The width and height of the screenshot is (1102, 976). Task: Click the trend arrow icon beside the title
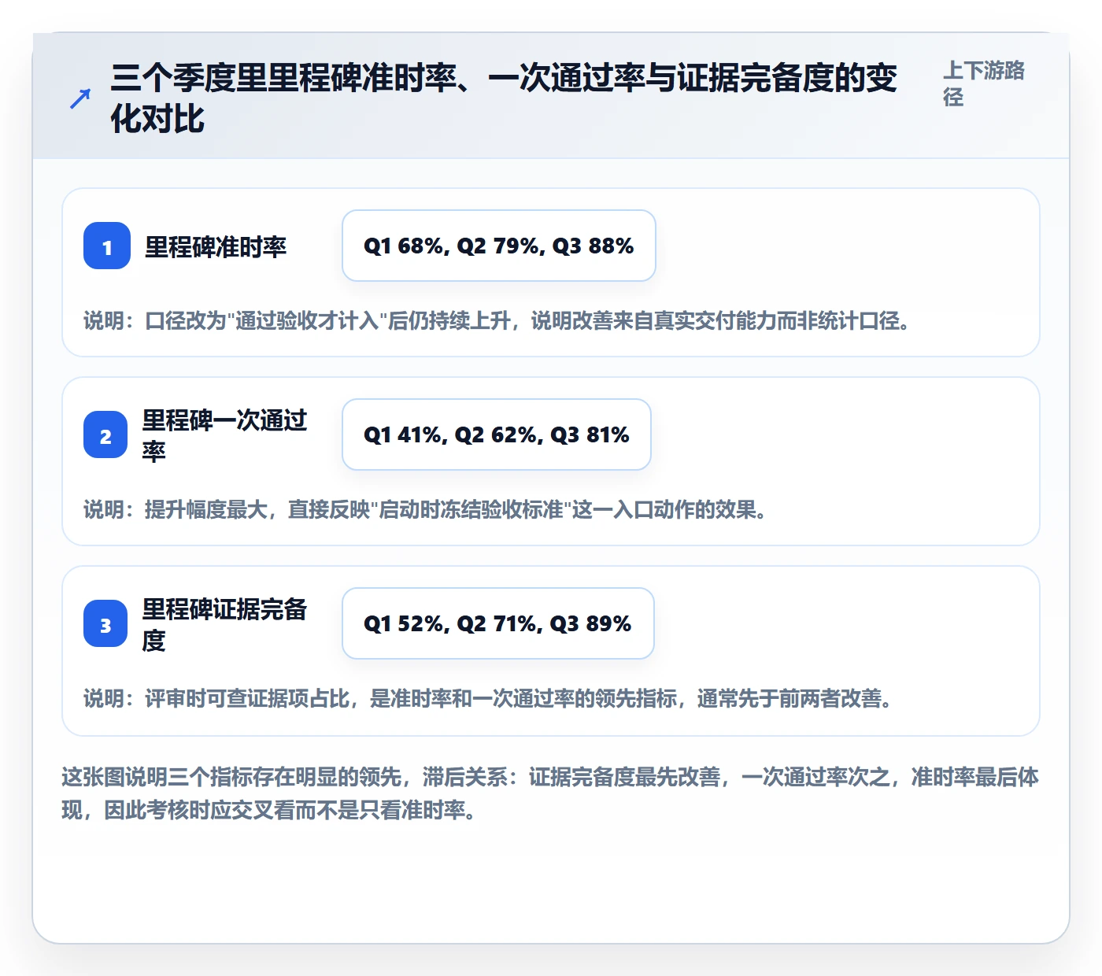(80, 98)
